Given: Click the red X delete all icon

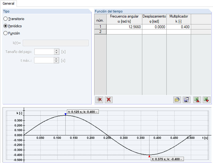Looking at the screenshot, I should click(109, 100).
